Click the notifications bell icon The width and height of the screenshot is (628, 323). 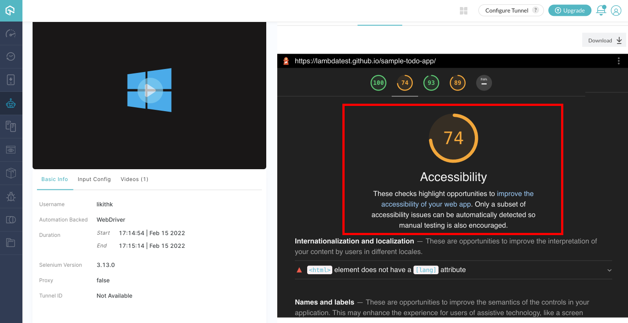pos(601,11)
